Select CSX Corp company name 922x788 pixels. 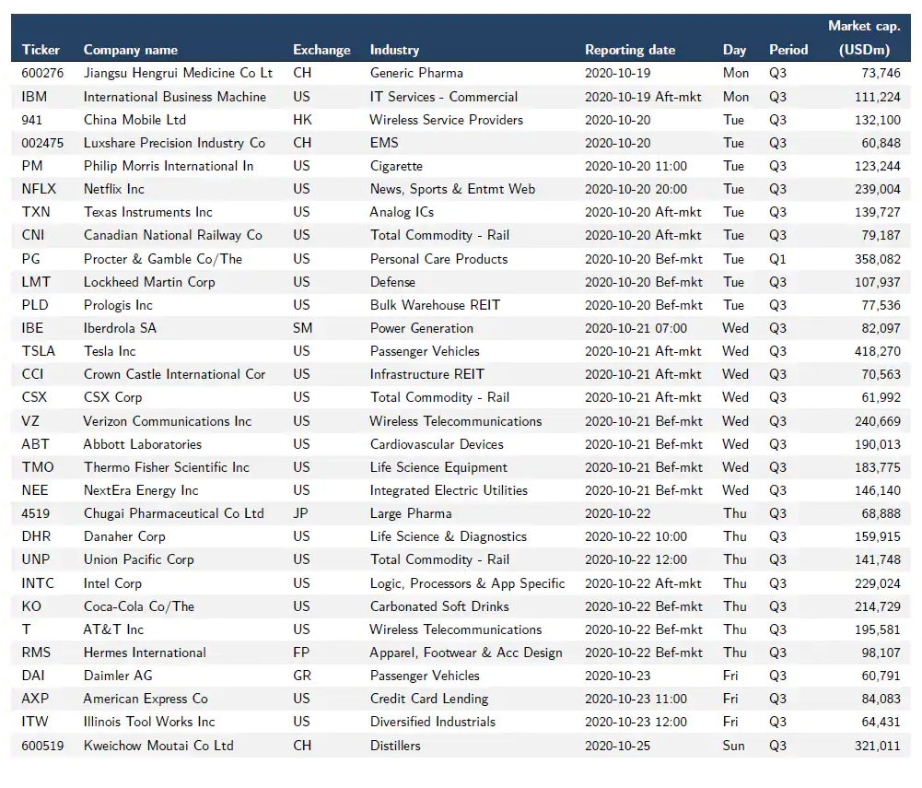pyautogui.click(x=113, y=397)
